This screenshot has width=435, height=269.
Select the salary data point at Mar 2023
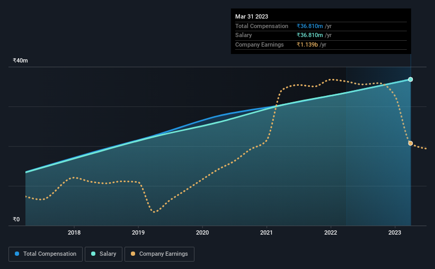pos(410,79)
